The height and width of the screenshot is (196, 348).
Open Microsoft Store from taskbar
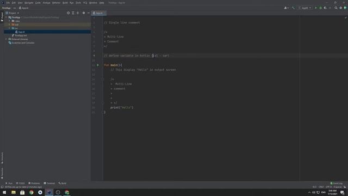22,192
